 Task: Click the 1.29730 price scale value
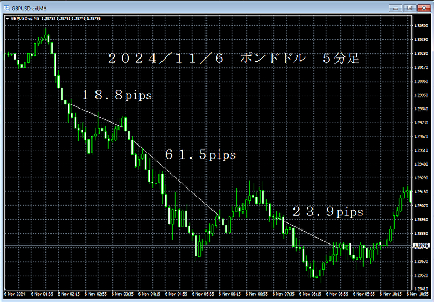[x=421, y=123]
